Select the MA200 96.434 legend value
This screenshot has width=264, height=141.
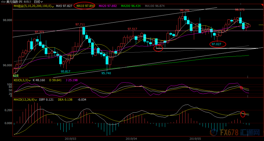(x=131, y=6)
